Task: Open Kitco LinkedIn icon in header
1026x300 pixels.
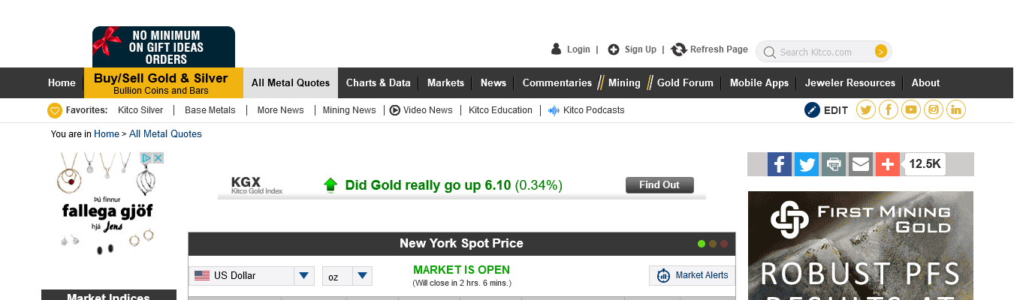Action: 955,110
